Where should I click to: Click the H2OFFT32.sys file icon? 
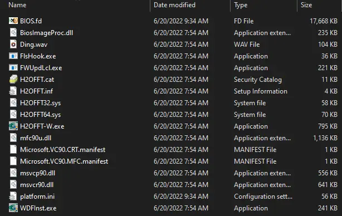pyautogui.click(x=13, y=103)
